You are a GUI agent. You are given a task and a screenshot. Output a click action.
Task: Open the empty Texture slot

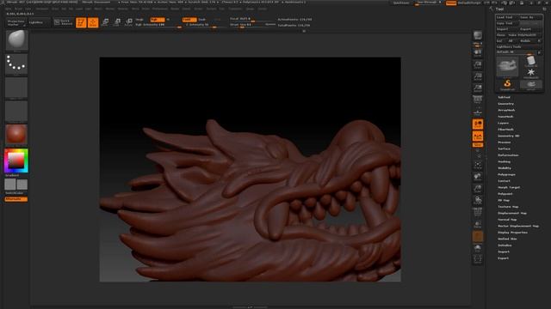[x=16, y=112]
